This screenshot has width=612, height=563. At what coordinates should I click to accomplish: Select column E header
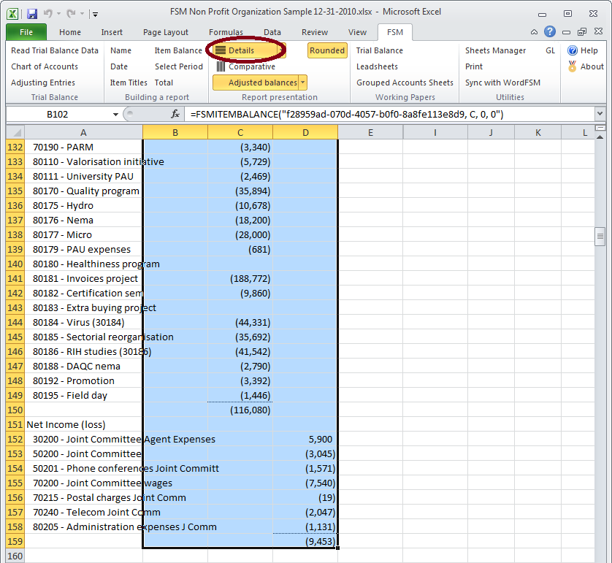coord(370,132)
